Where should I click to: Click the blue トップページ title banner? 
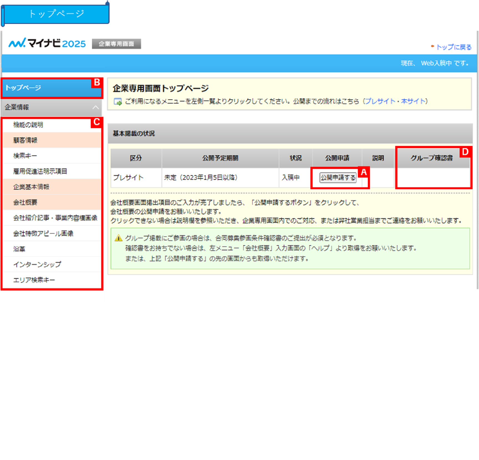(x=55, y=14)
